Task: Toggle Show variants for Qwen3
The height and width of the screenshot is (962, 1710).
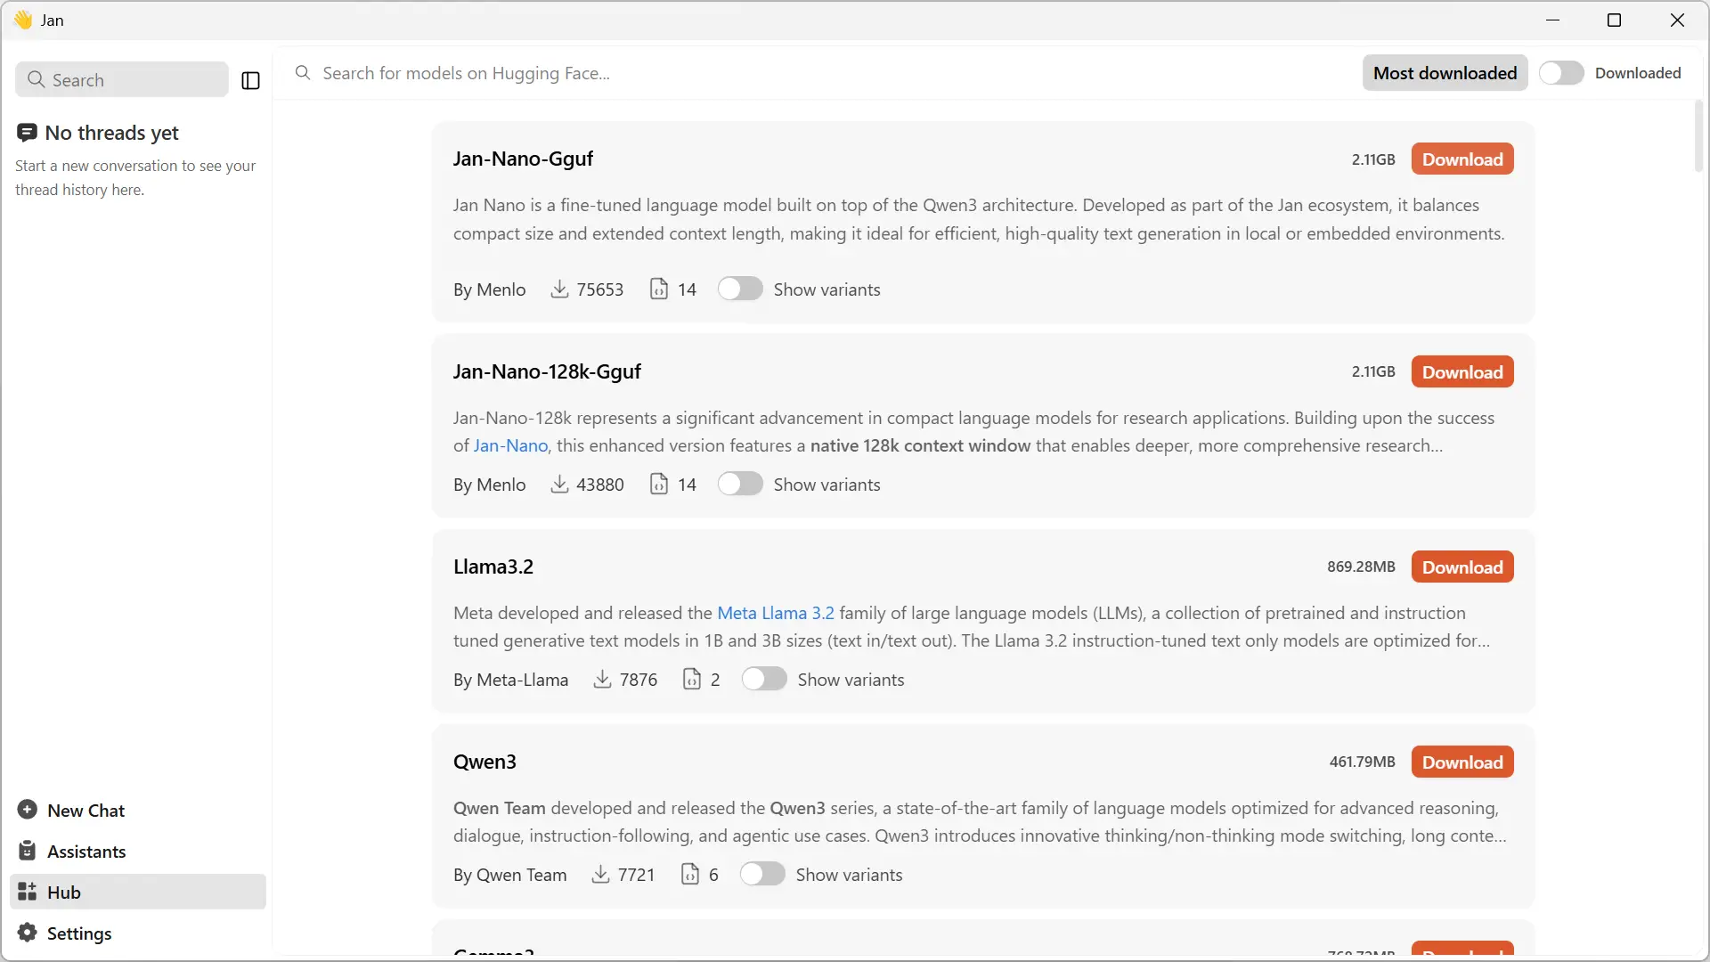Action: click(762, 875)
